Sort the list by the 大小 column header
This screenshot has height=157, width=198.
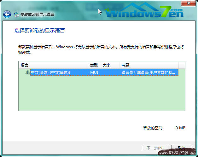pyautogui.click(x=110, y=65)
